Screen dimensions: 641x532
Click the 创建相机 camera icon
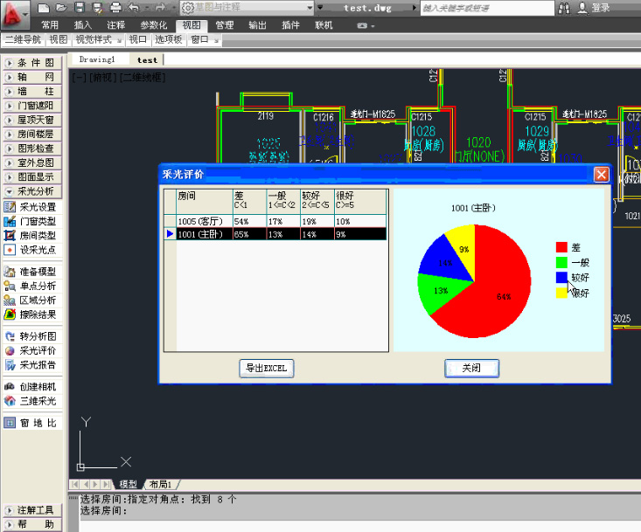[10, 387]
